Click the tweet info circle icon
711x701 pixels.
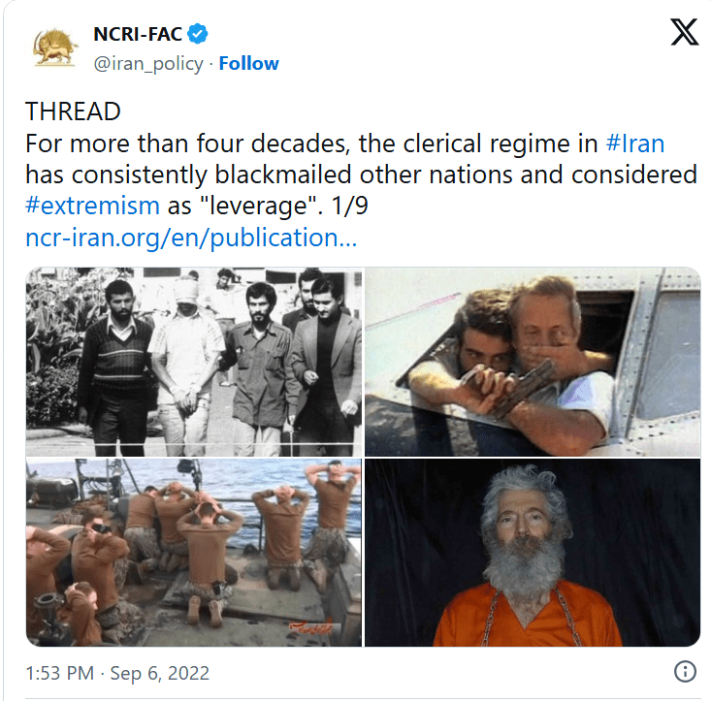point(685,671)
